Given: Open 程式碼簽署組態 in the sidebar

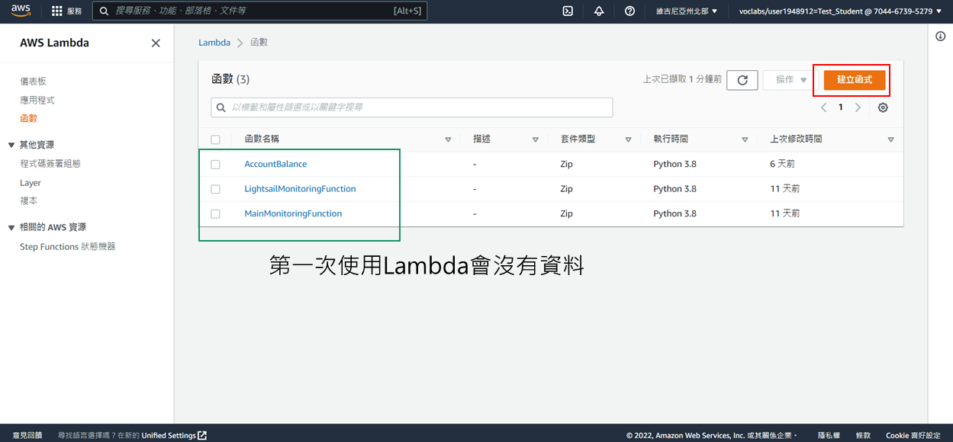Looking at the screenshot, I should point(50,164).
